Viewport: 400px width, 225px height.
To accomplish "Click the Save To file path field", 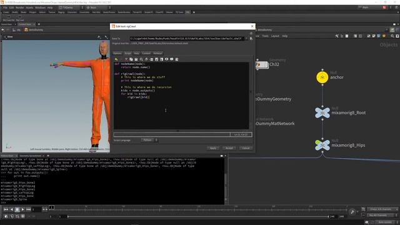I will click(x=187, y=39).
